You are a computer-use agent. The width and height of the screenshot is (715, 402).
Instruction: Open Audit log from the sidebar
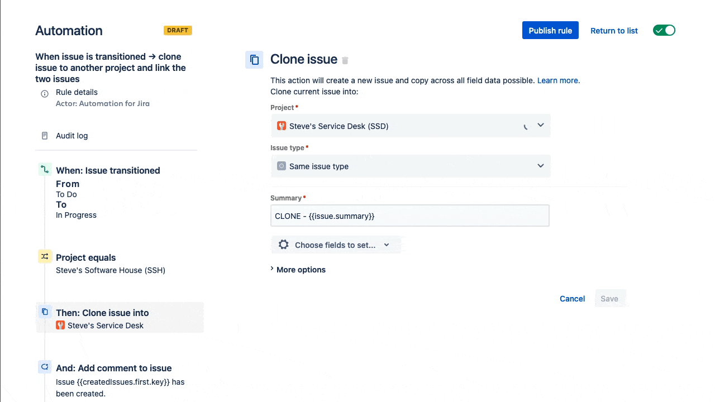click(71, 136)
